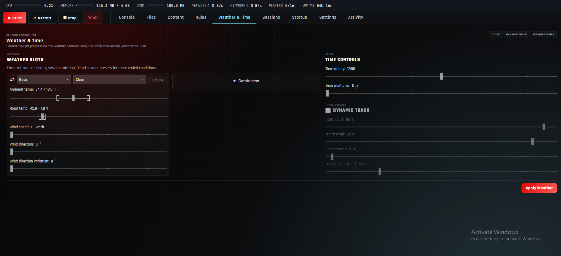Viewport: 561px width, 256px height.
Task: Edit the Time of day 12:00 value
Action: [x=351, y=69]
